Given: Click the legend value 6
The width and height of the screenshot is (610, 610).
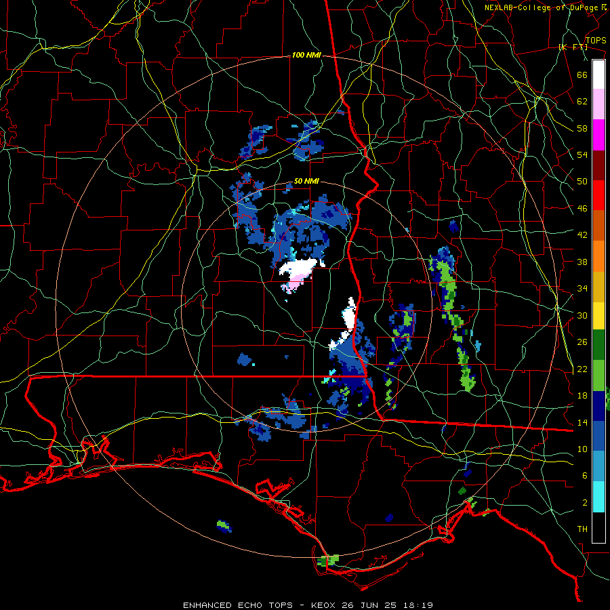Looking at the screenshot, I should tap(585, 475).
